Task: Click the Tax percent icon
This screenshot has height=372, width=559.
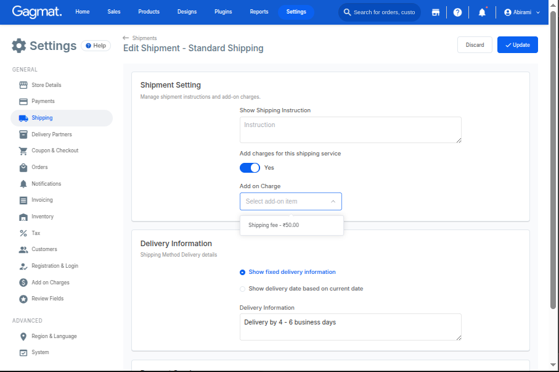Action: (23, 233)
